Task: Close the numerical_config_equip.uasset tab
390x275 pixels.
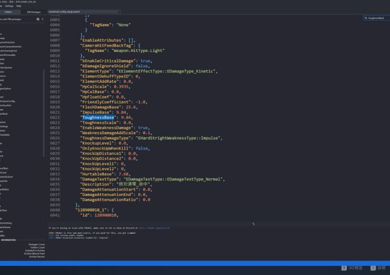Action: coord(118,11)
